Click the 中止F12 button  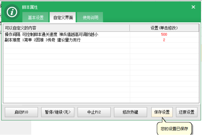94,112
